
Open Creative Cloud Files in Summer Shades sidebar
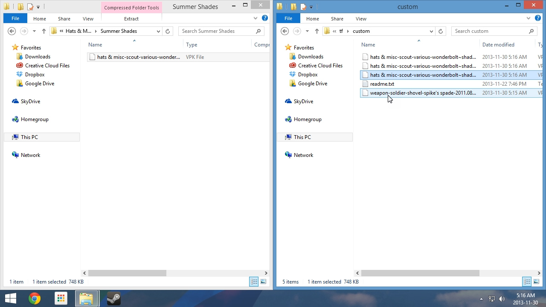(47, 66)
